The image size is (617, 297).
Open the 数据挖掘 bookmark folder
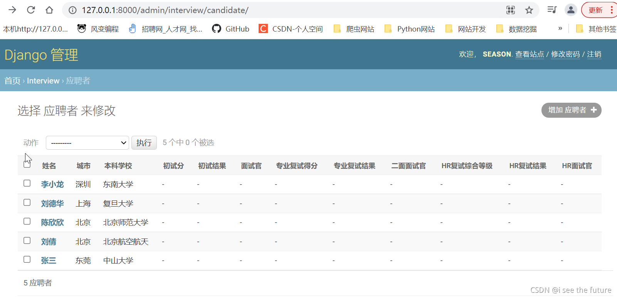(516, 29)
